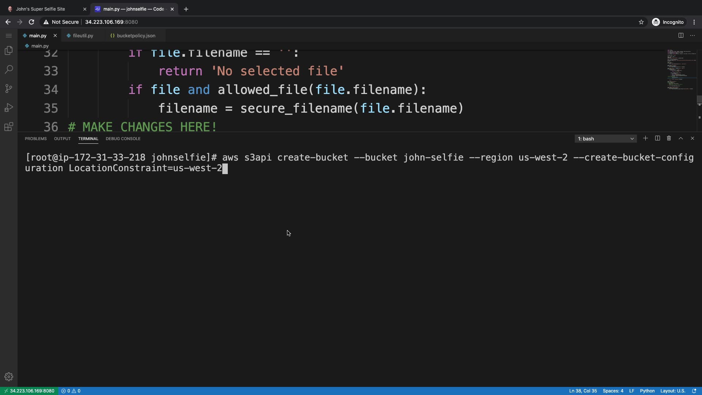Open the Explorer sidebar icon

coord(9,50)
